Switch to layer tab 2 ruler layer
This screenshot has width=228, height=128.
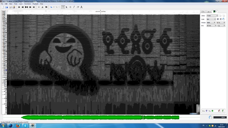pyautogui.click(x=209, y=12)
